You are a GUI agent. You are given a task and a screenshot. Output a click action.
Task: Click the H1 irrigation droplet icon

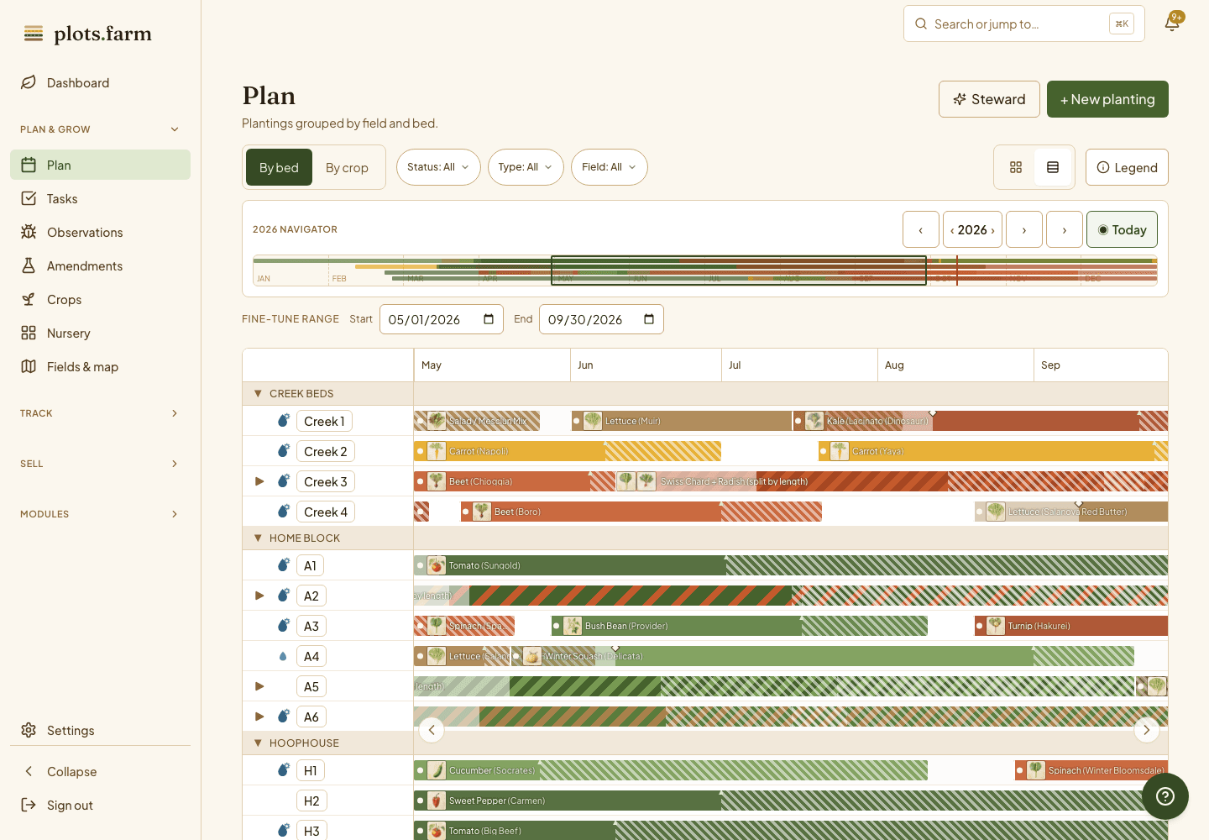[284, 769]
